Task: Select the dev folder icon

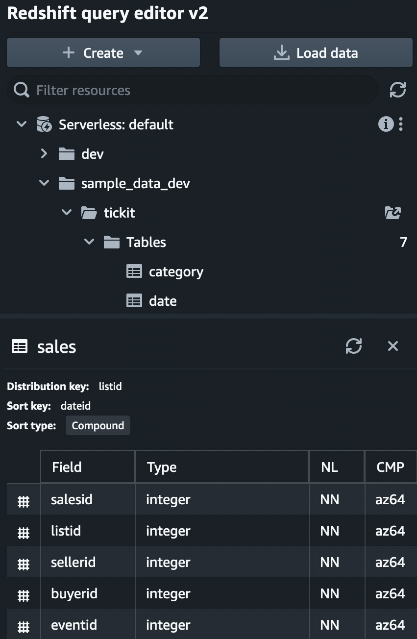Action: (66, 154)
